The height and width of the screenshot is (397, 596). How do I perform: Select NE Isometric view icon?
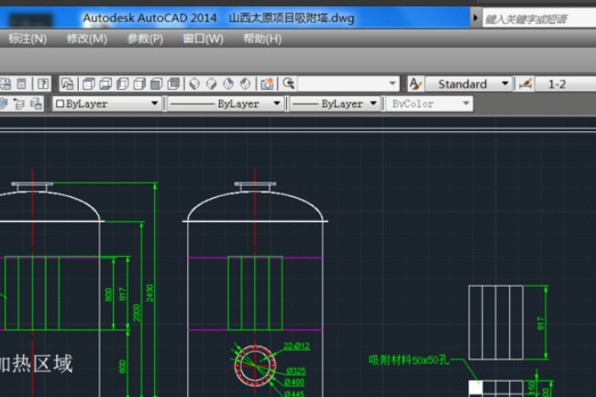[x=228, y=84]
